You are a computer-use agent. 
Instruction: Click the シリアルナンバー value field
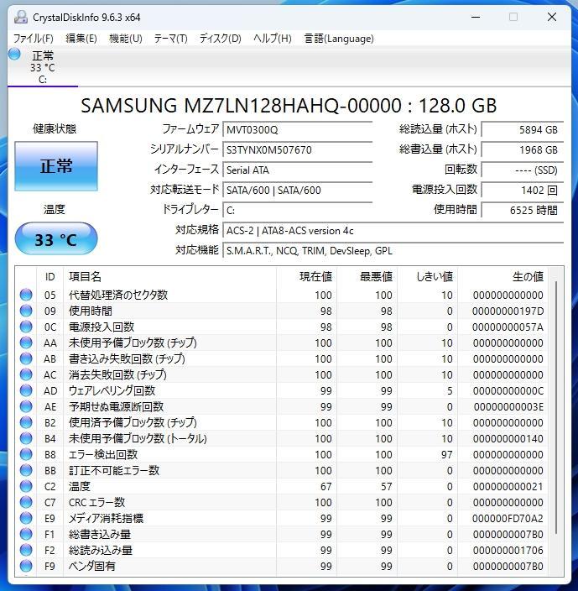pos(298,150)
